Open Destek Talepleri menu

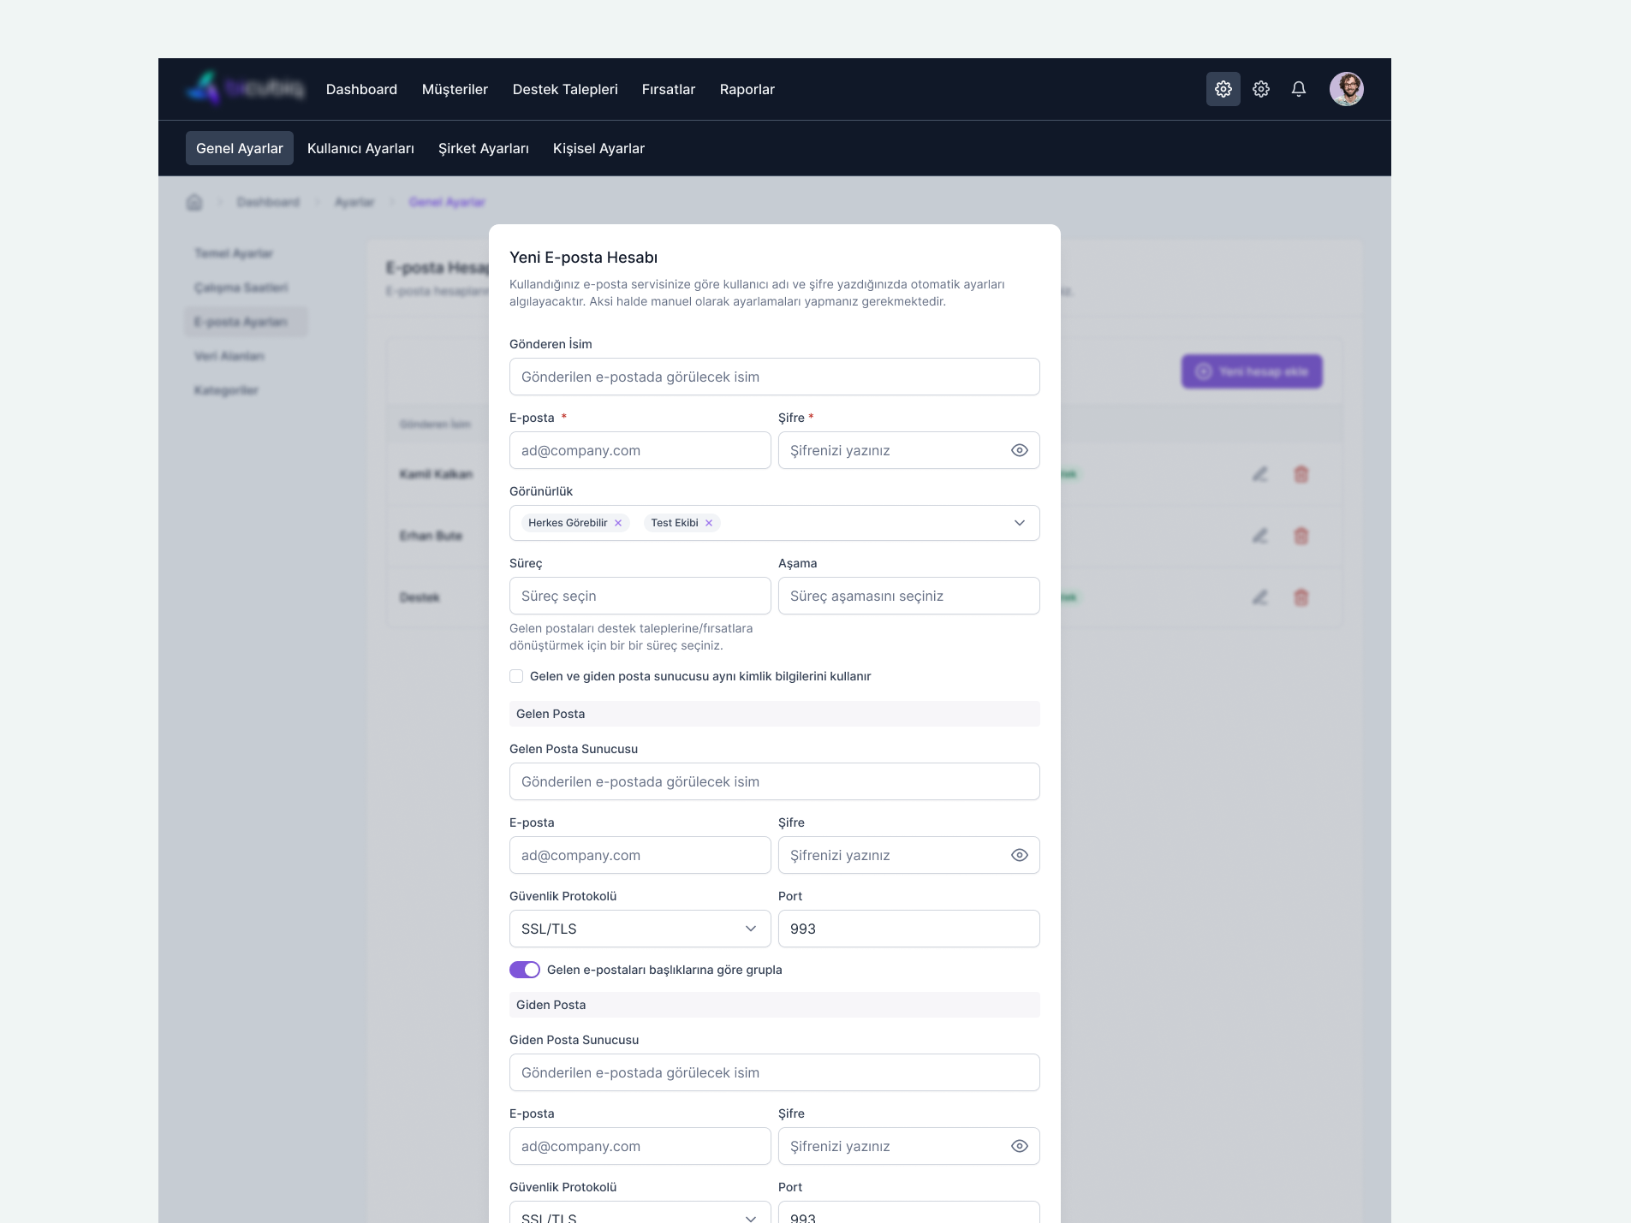[565, 89]
